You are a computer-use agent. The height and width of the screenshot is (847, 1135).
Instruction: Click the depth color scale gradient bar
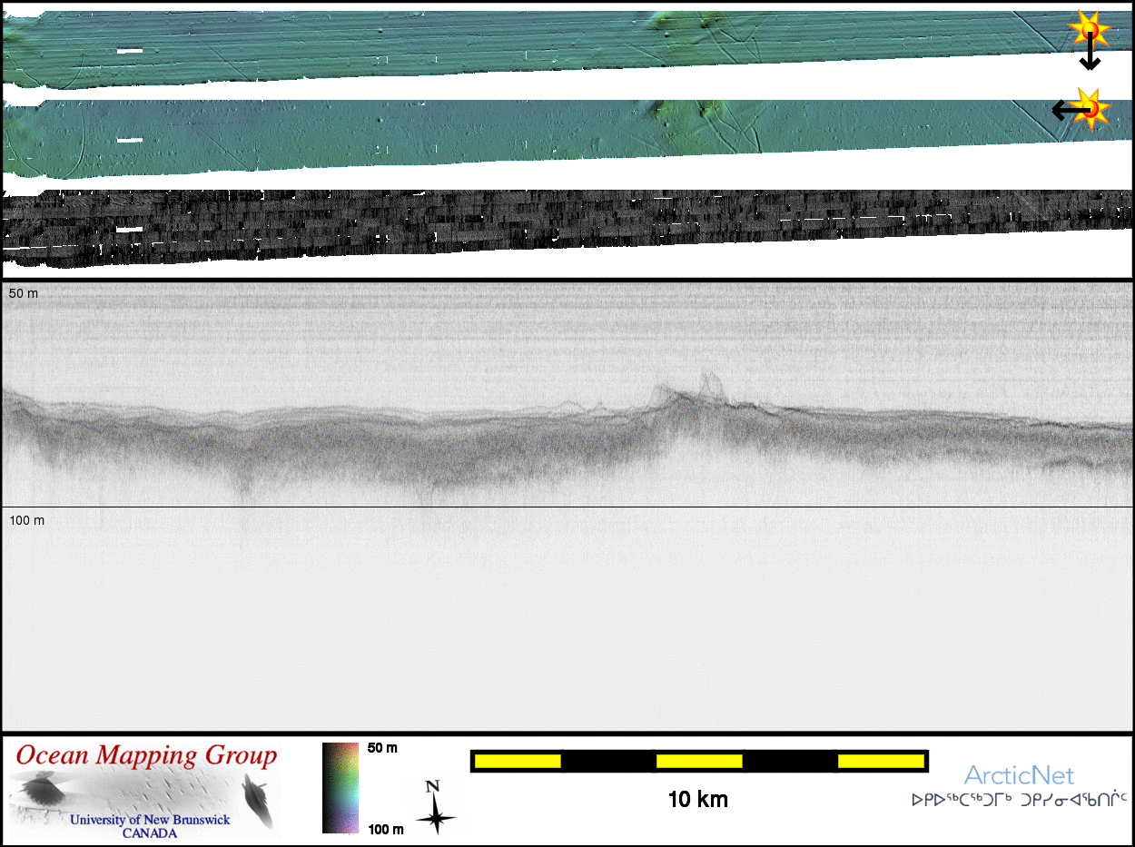(340, 787)
